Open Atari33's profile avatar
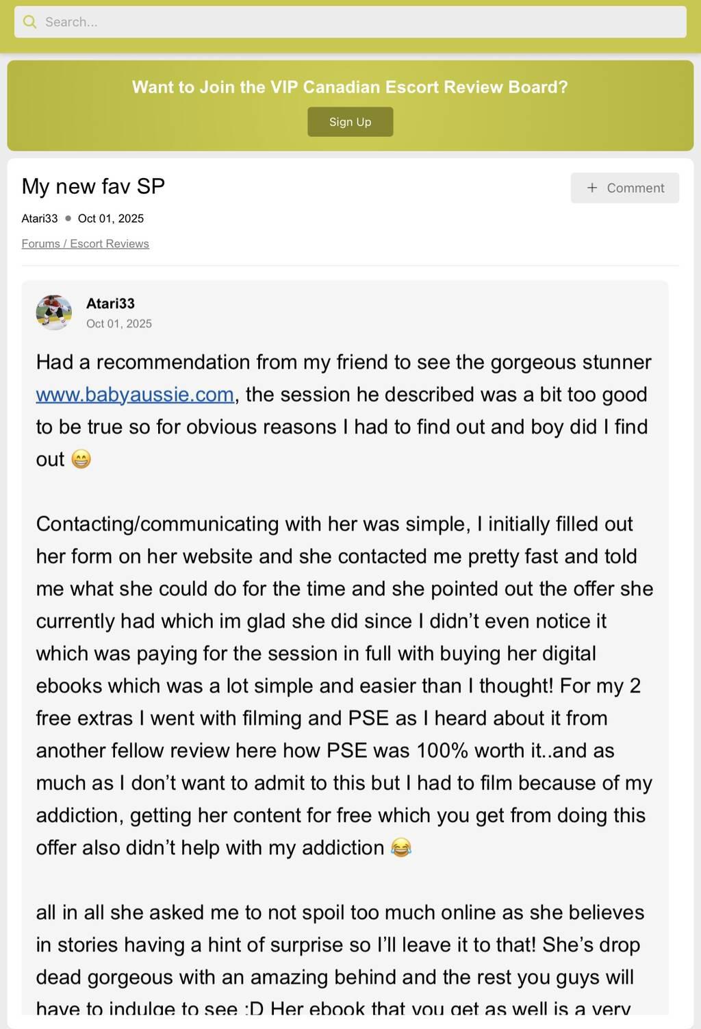The width and height of the screenshot is (701, 1029). tap(53, 313)
